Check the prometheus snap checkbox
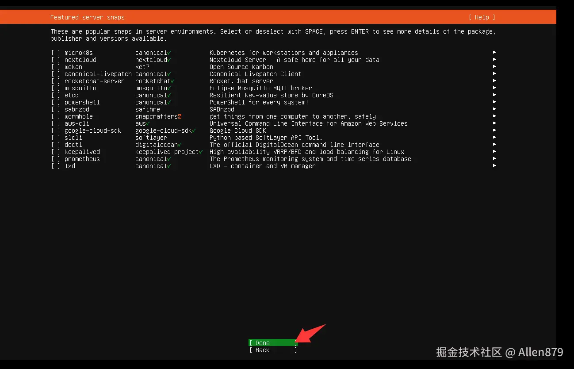Viewport: 574px width, 369px height. (x=56, y=159)
